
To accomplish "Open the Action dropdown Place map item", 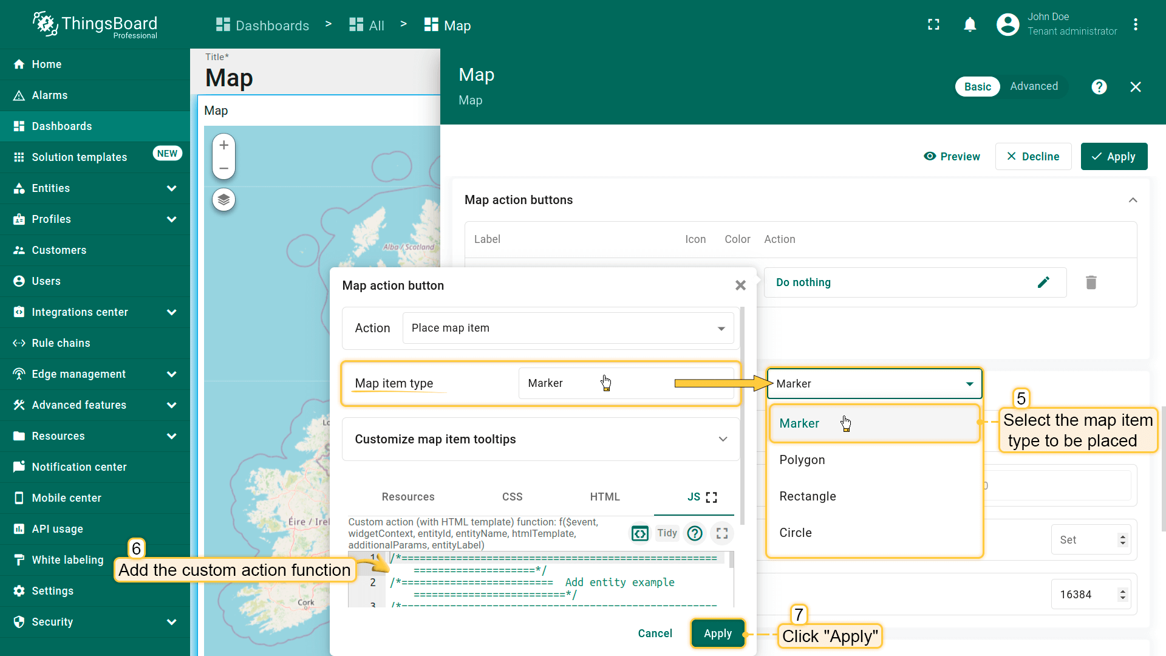I will pyautogui.click(x=568, y=328).
